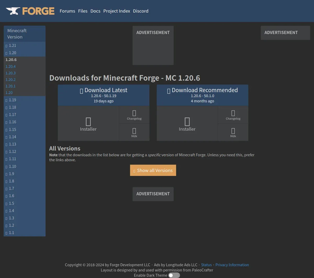
Task: Download Mdk under Download Latest
Action: (134, 132)
